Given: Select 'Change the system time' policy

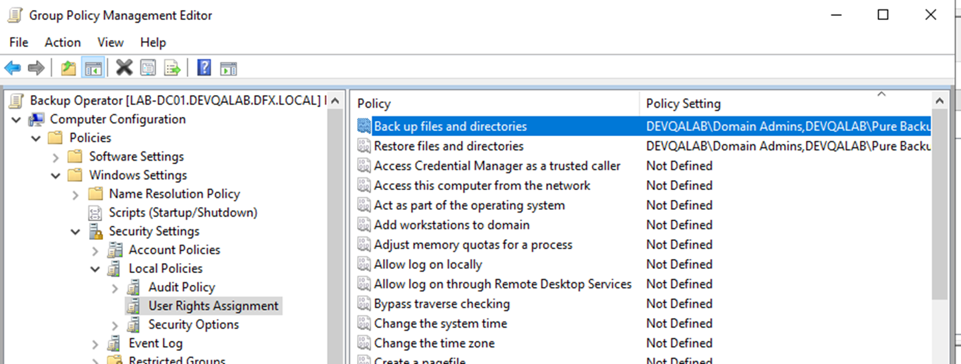Looking at the screenshot, I should click(441, 323).
